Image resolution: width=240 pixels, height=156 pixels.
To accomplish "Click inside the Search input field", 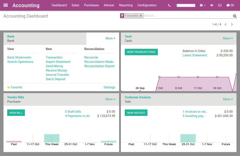I will coord(173,16).
